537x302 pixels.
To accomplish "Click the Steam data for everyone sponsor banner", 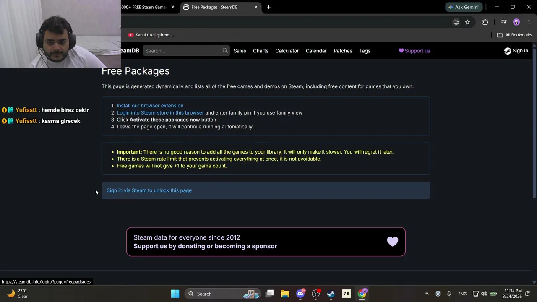I will [266, 242].
